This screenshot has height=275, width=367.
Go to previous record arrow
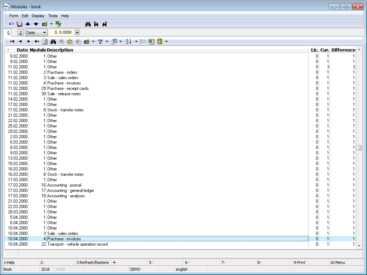coord(20,42)
